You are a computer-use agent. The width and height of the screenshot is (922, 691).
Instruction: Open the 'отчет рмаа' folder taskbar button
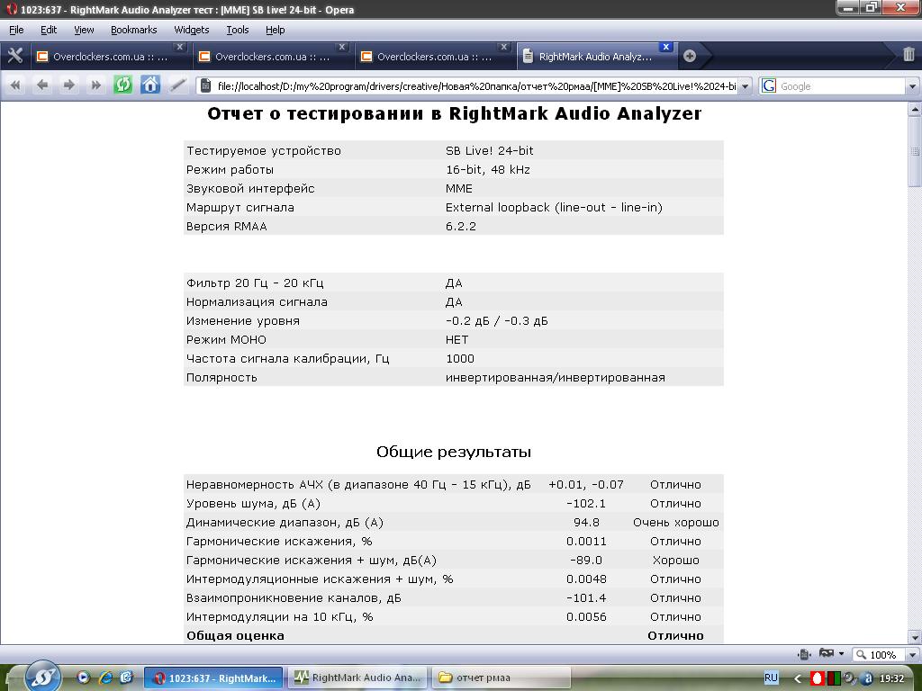click(501, 678)
